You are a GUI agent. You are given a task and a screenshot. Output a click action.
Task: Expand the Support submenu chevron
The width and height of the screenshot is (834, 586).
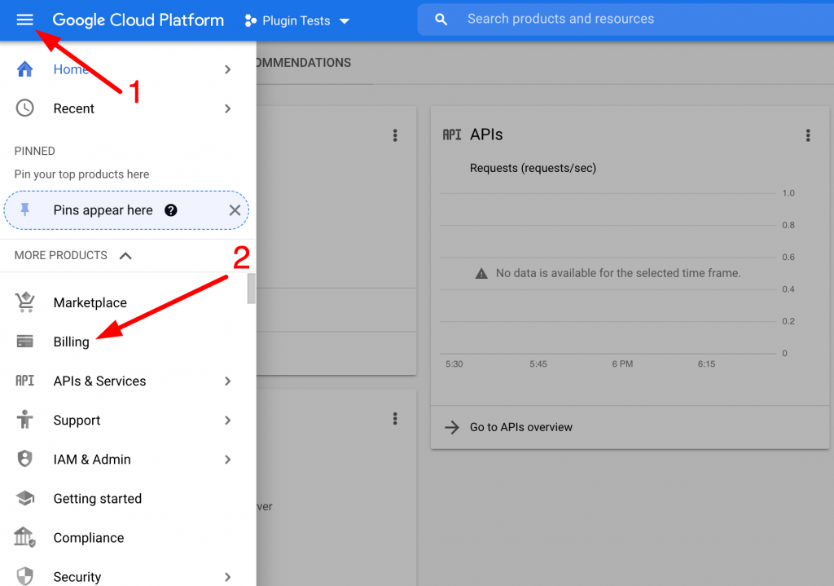[x=228, y=421]
